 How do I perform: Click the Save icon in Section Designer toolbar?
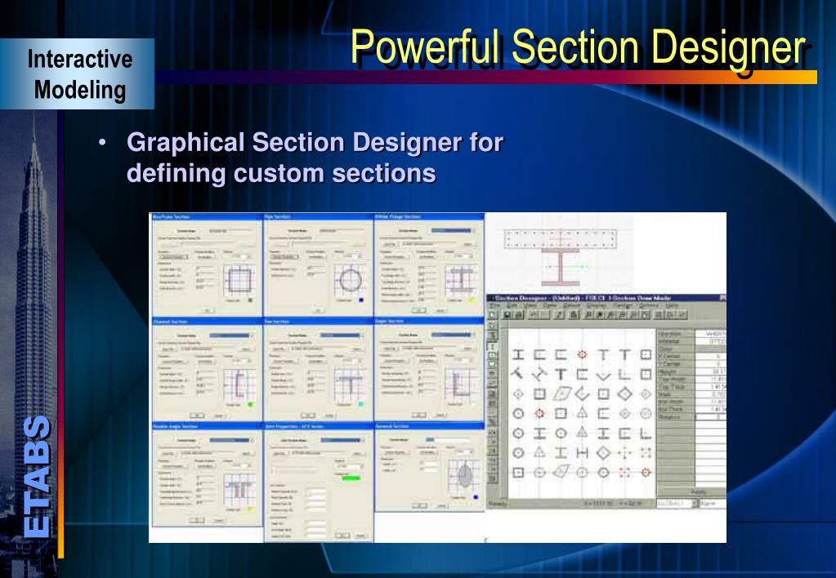pos(507,315)
